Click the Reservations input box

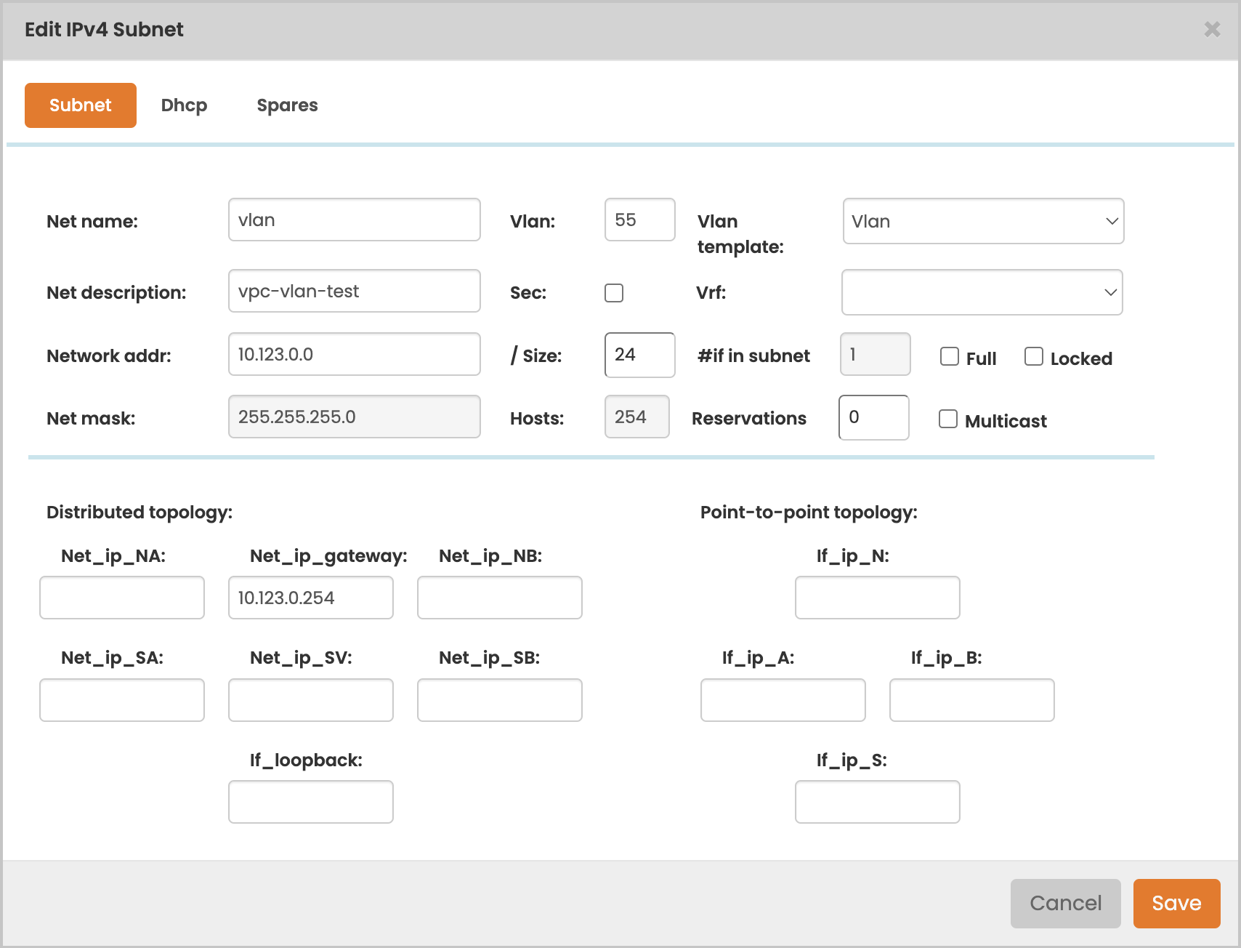click(873, 417)
